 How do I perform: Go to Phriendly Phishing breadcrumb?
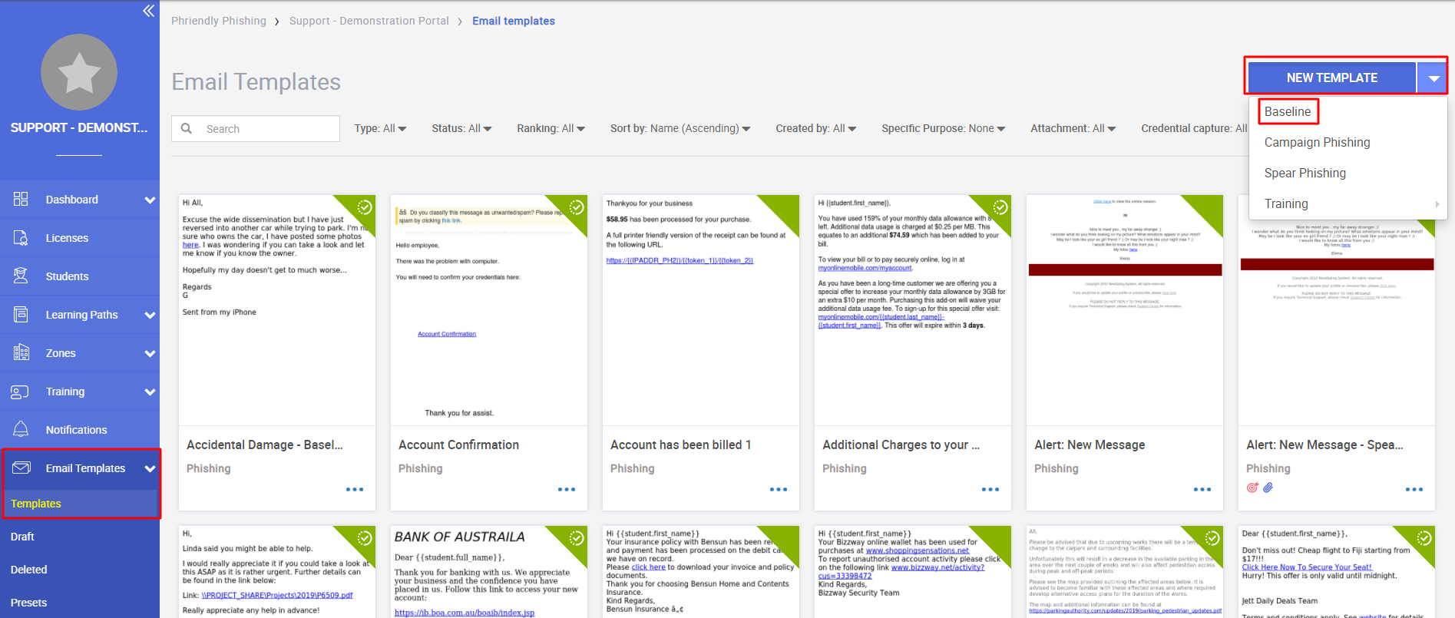point(219,21)
